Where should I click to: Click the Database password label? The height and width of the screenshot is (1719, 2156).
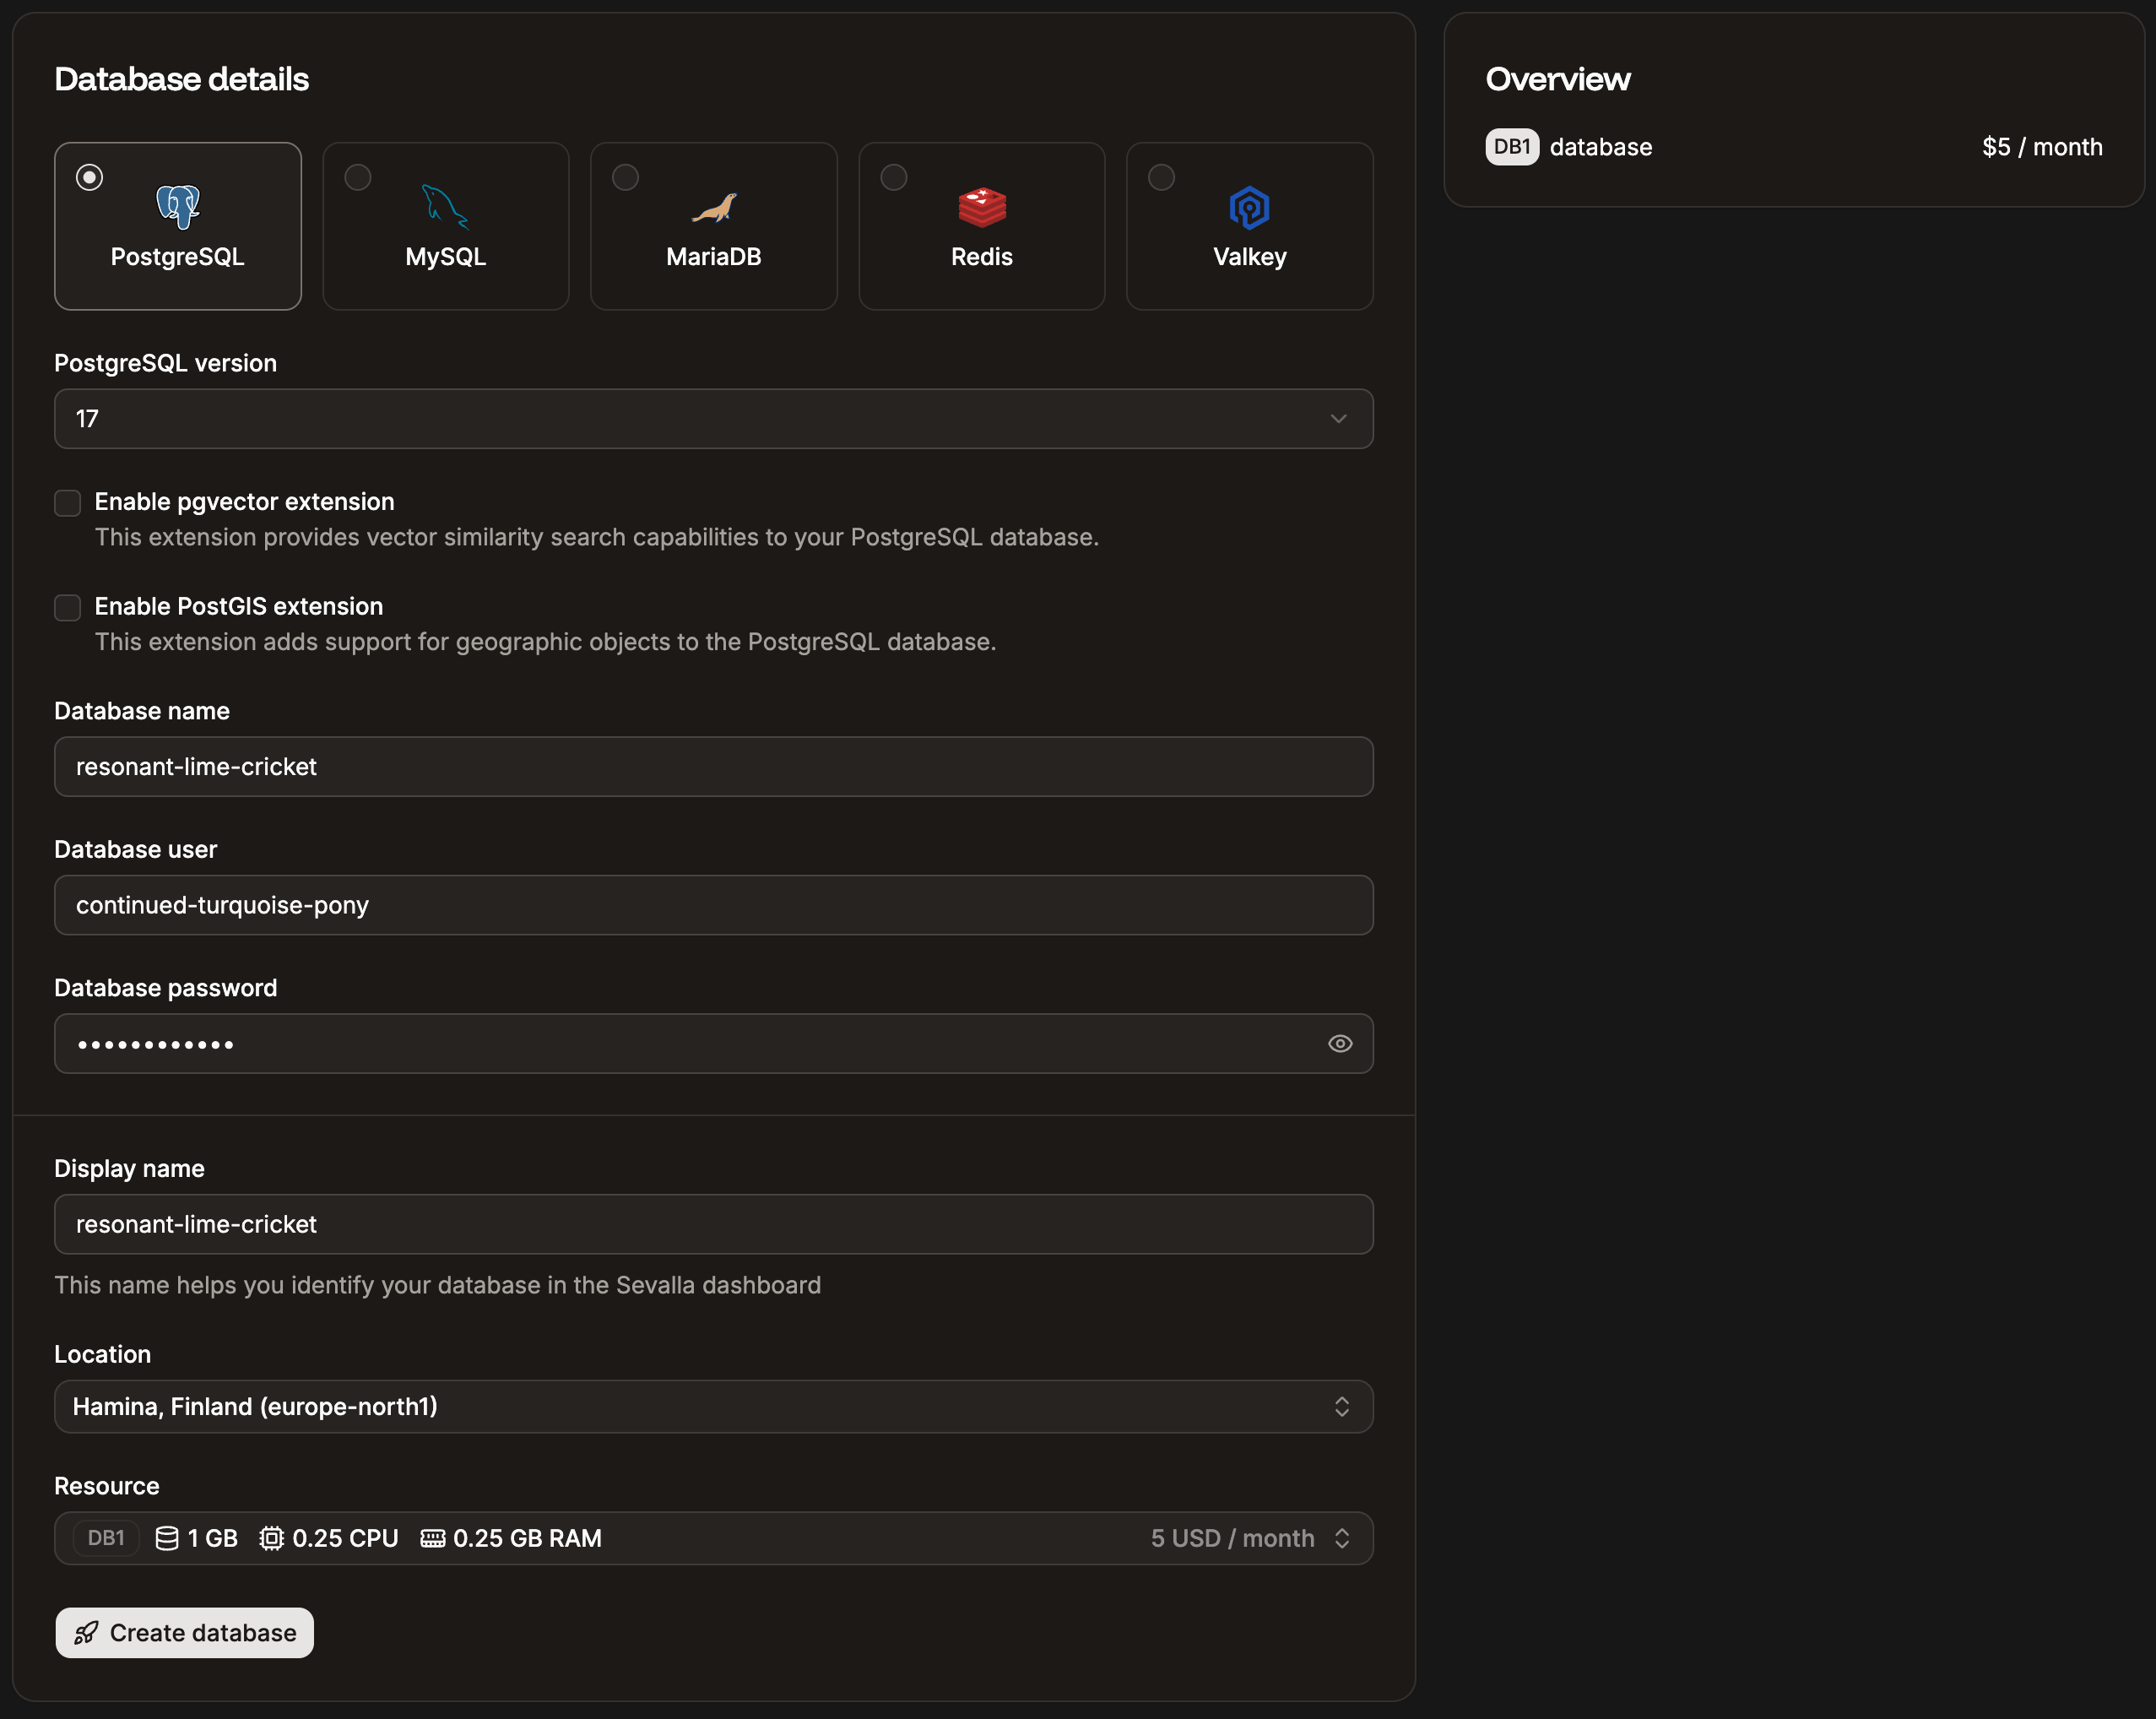pyautogui.click(x=166, y=988)
